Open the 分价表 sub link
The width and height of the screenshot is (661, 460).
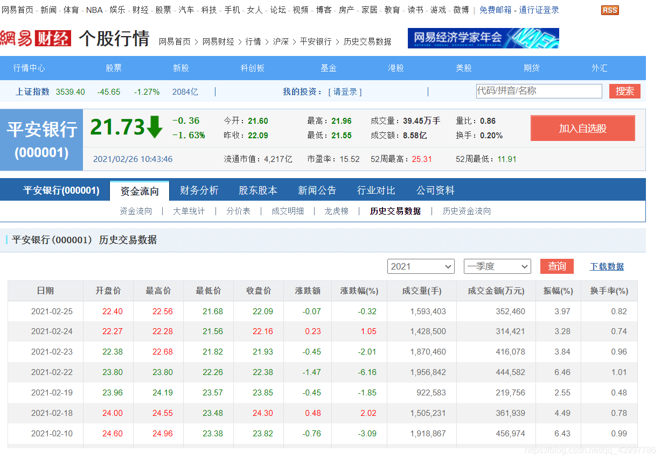(x=238, y=211)
